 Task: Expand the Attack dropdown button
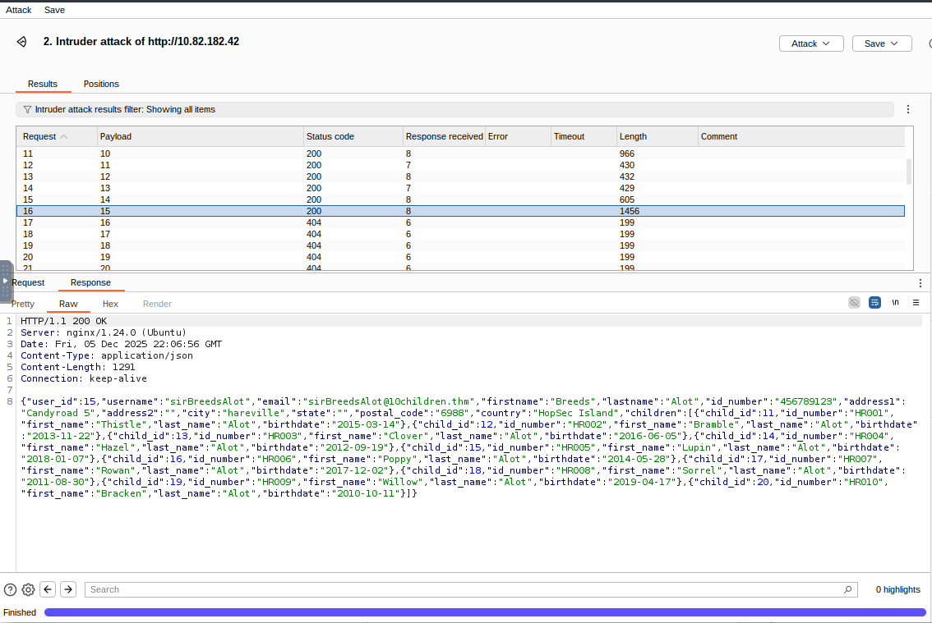tap(811, 44)
